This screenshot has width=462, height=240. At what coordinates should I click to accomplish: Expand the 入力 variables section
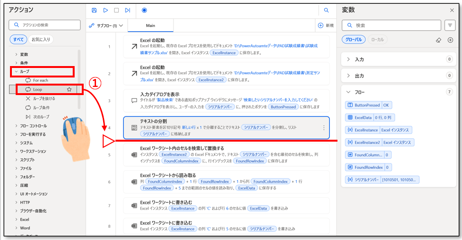pyautogui.click(x=348, y=59)
